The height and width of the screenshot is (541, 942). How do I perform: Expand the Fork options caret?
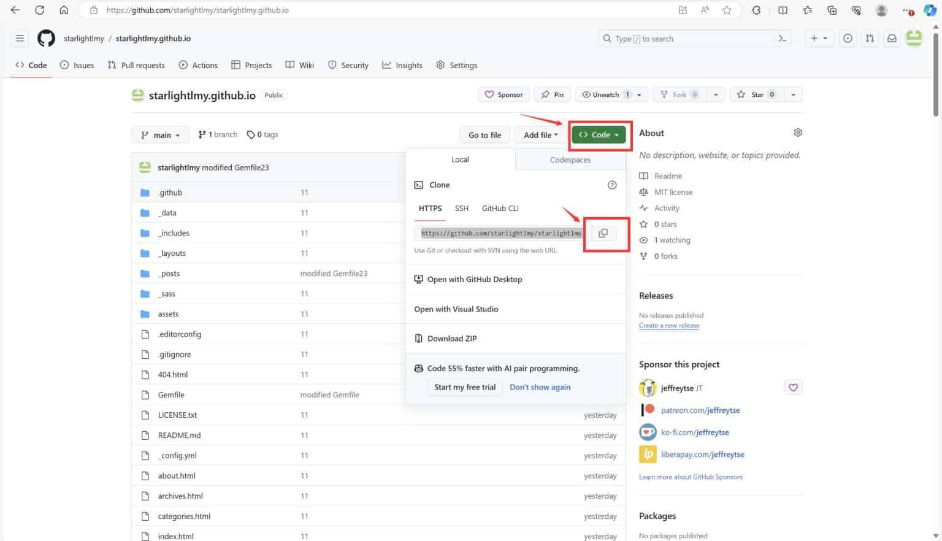click(715, 94)
